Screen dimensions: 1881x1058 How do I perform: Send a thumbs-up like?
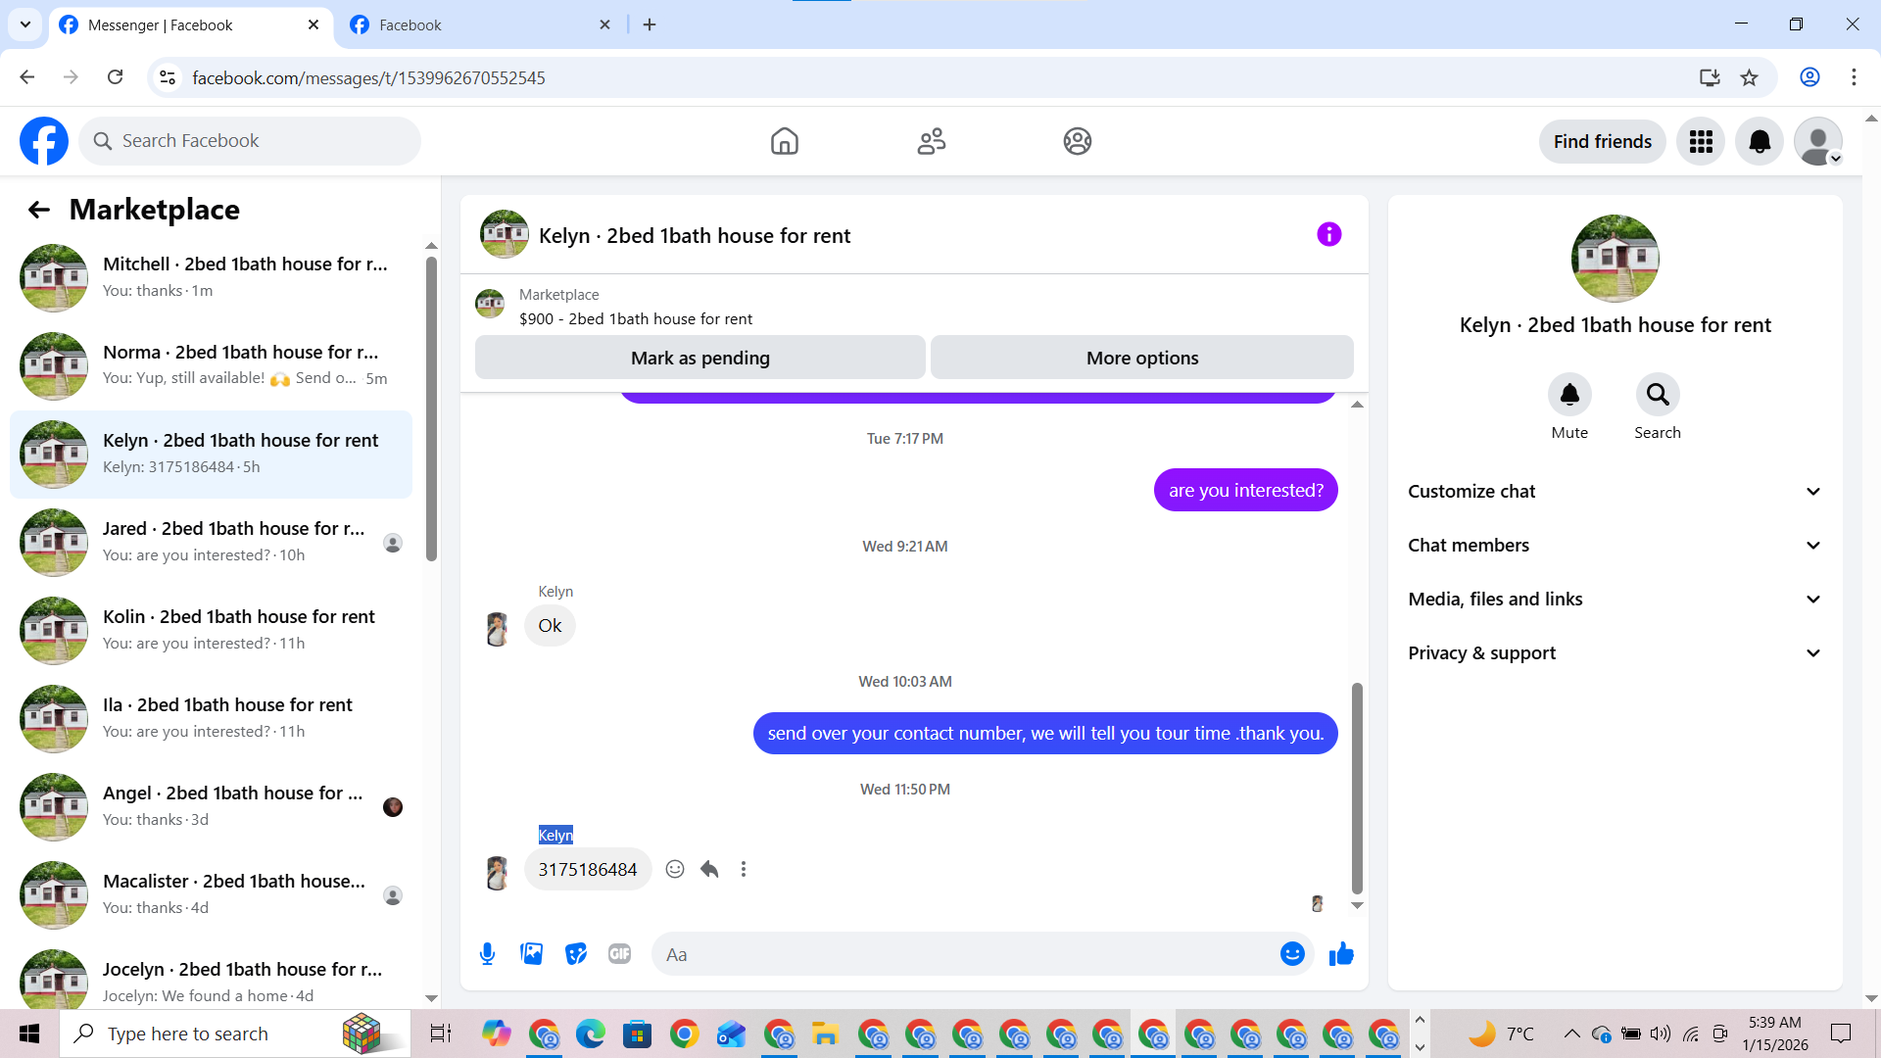[x=1341, y=954]
